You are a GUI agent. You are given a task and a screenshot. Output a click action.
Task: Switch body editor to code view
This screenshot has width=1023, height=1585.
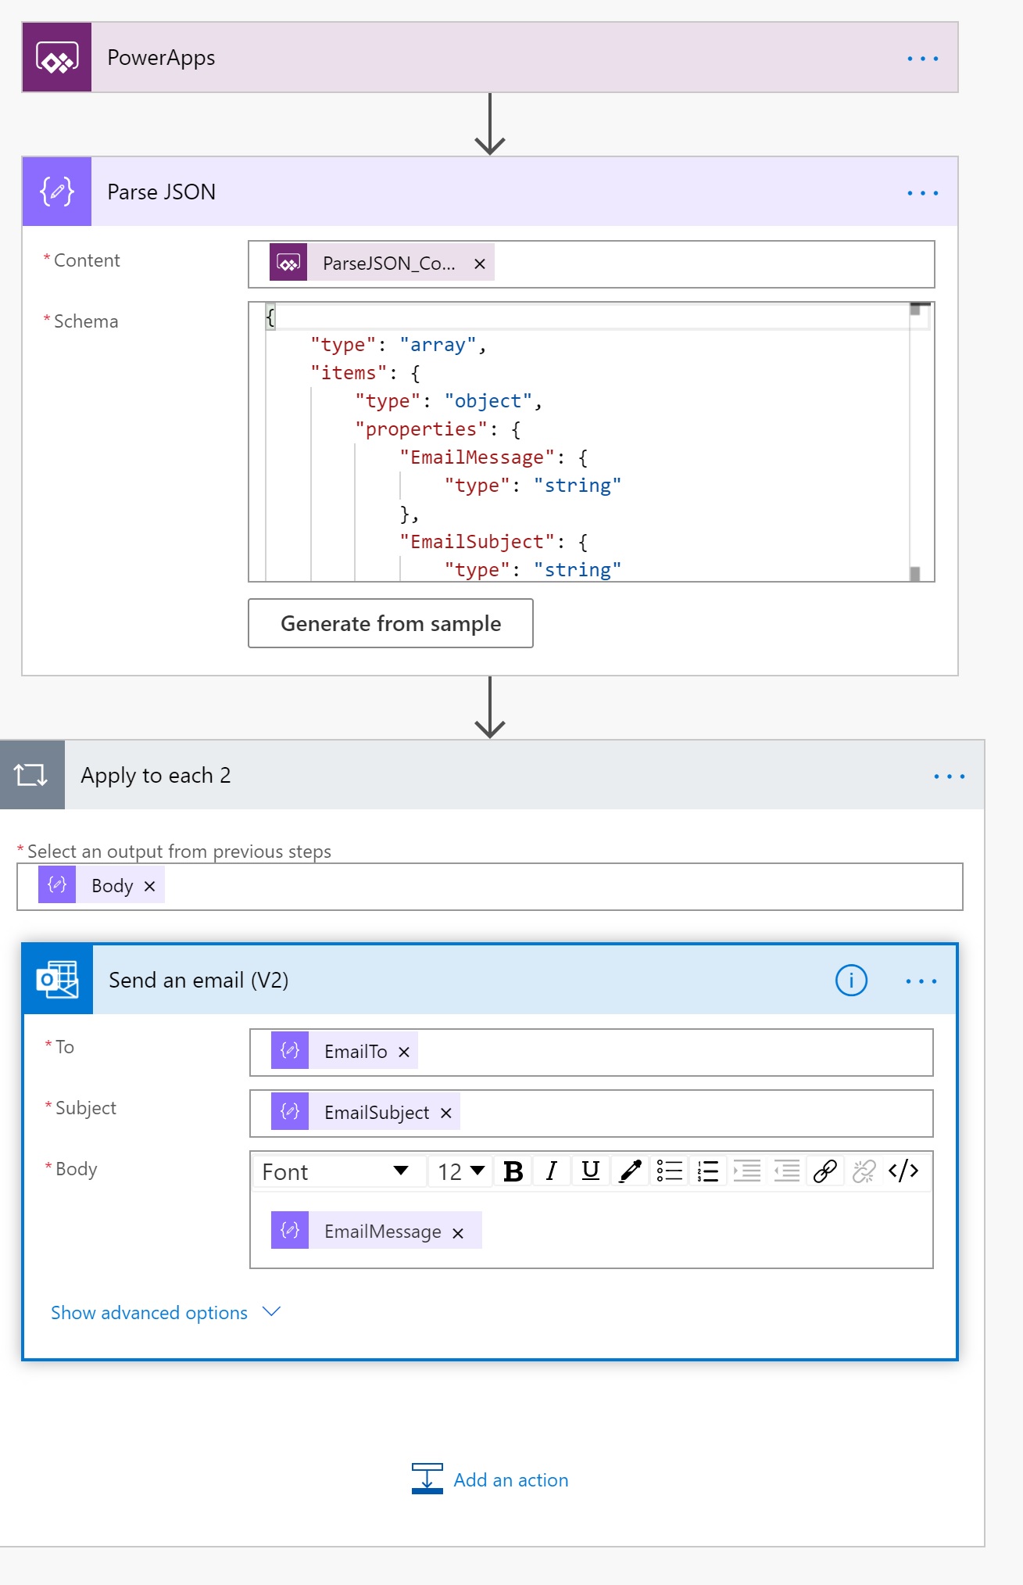[903, 1171]
